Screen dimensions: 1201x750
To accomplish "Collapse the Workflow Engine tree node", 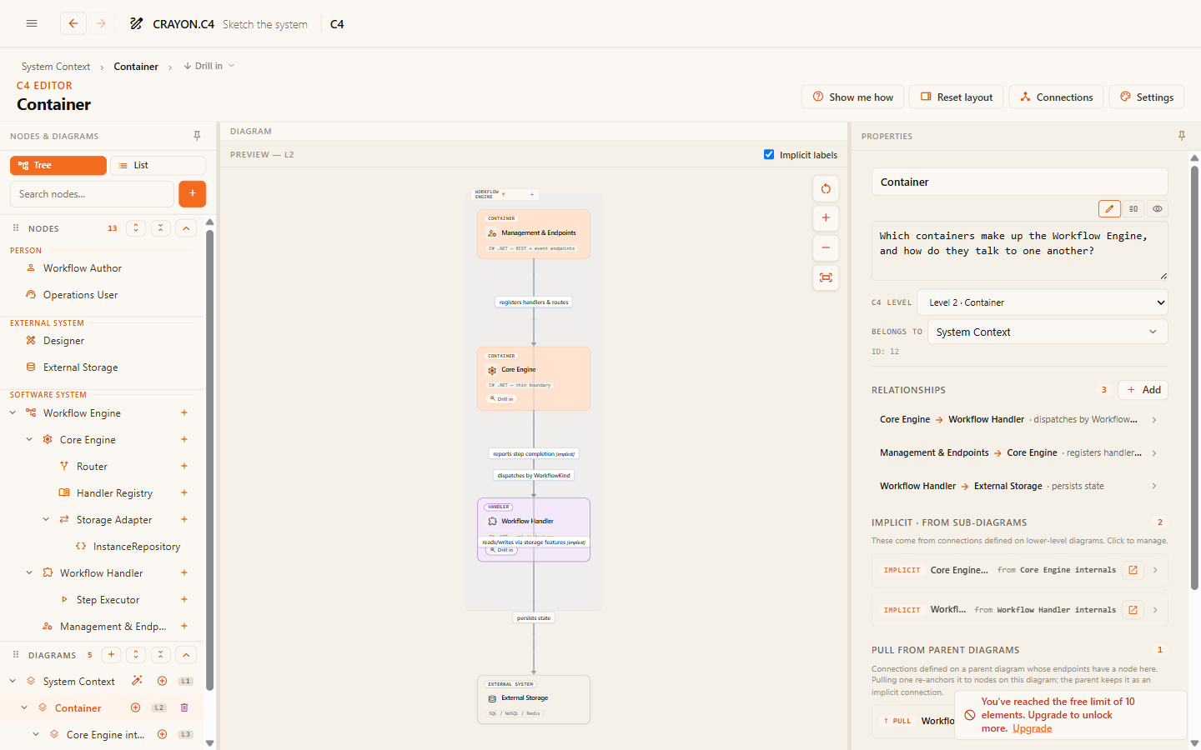I will (13, 412).
